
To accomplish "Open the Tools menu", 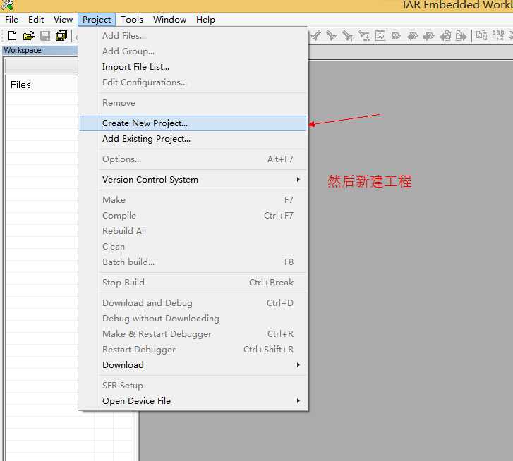I will (x=131, y=20).
